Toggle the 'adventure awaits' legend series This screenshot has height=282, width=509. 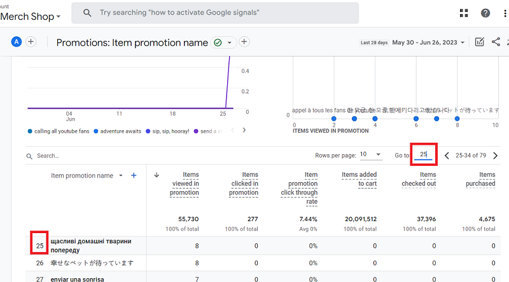click(118, 131)
